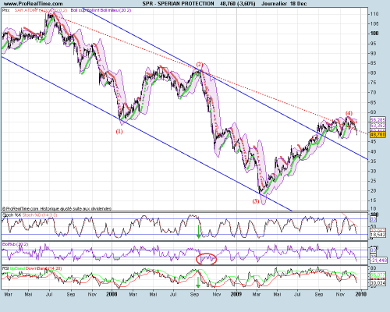Viewport: 390px width, 312px height.
Task: Click the 65 price axis label
Action: pyautogui.click(x=374, y=102)
